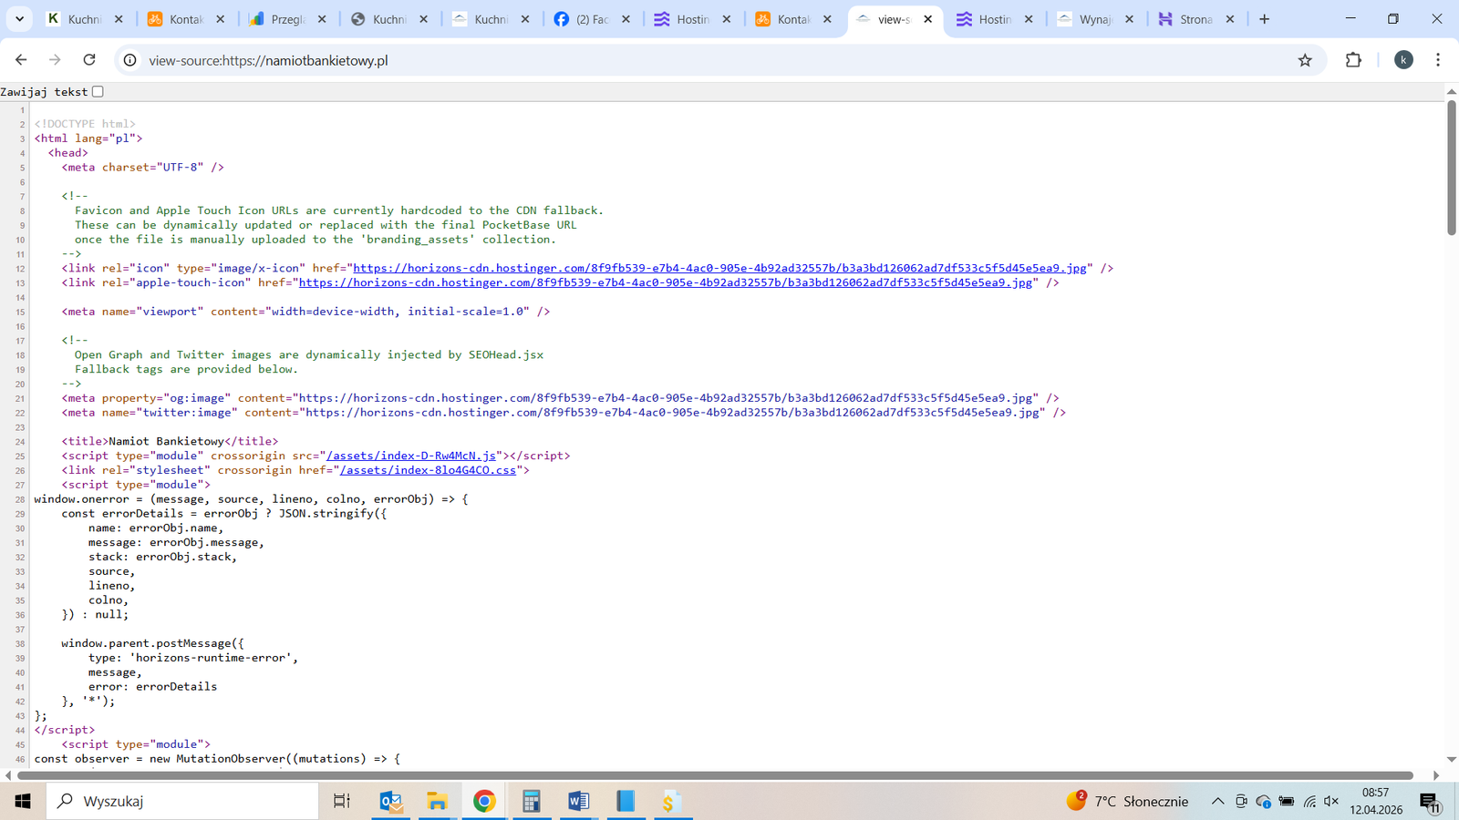Screen dimensions: 1459x820
Task: Click the reload page button
Action: (89, 60)
